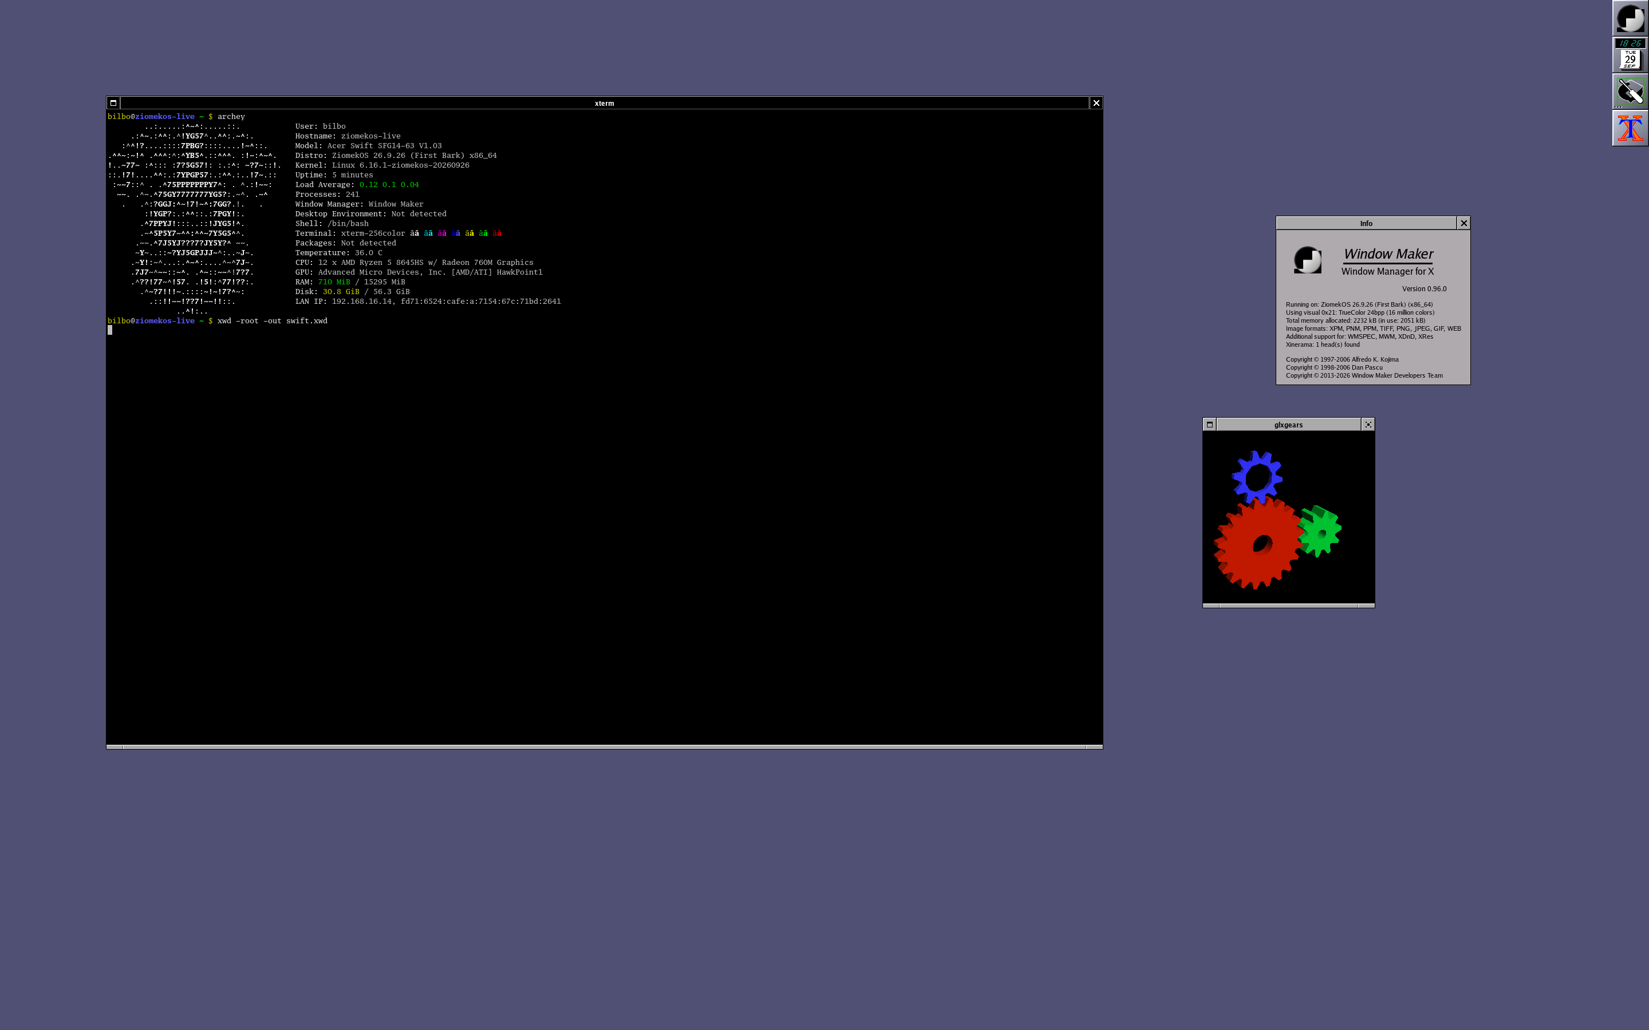The image size is (1649, 1030).
Task: Click the green Load Average values
Action: click(x=389, y=185)
